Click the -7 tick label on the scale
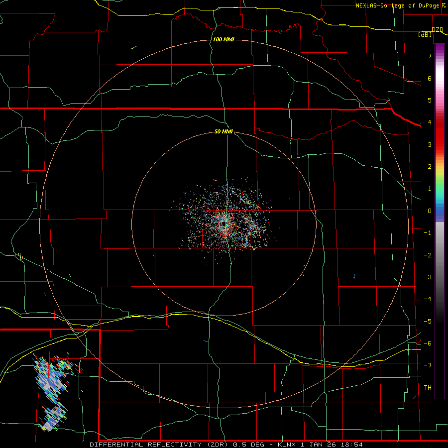 tap(428, 365)
